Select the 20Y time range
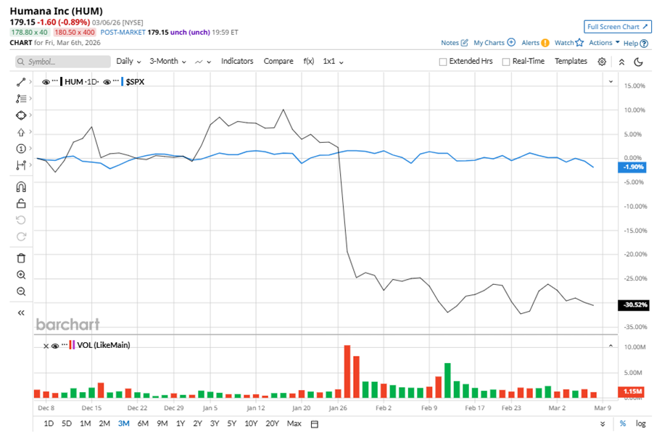The width and height of the screenshot is (654, 440). click(x=272, y=423)
